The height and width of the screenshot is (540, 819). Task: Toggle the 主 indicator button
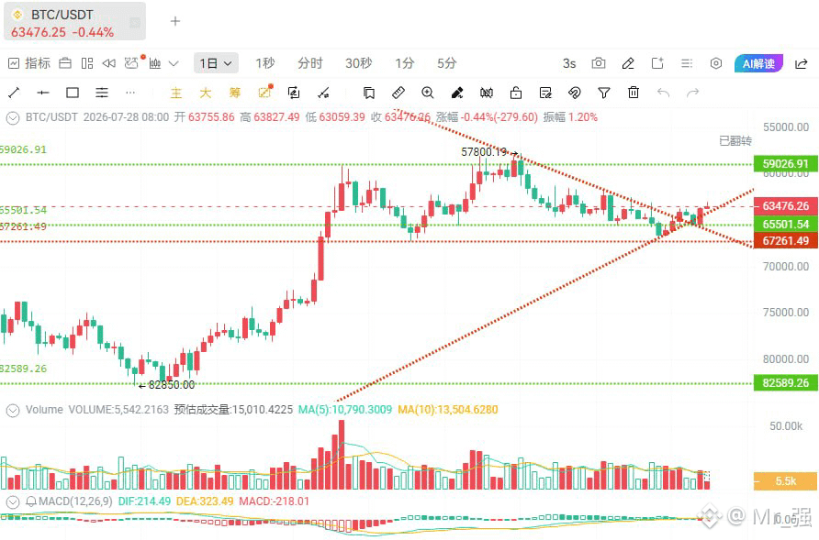(176, 93)
